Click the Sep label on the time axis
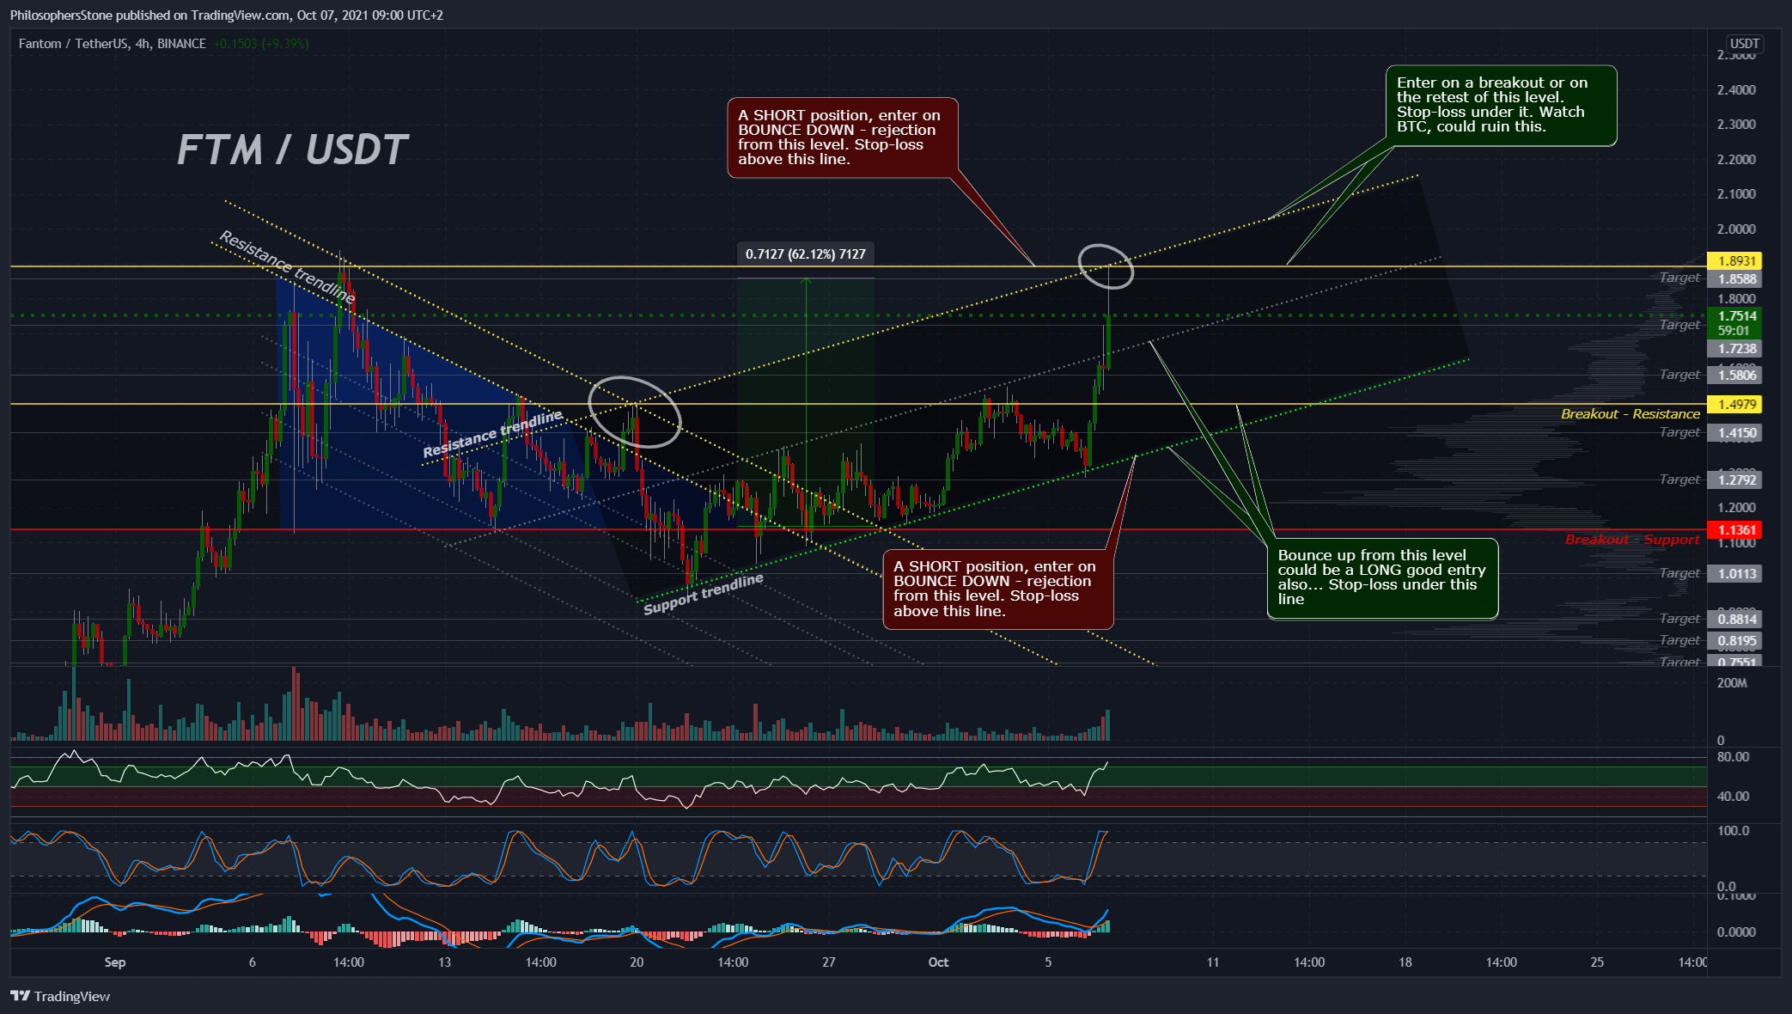This screenshot has width=1792, height=1014. click(115, 962)
